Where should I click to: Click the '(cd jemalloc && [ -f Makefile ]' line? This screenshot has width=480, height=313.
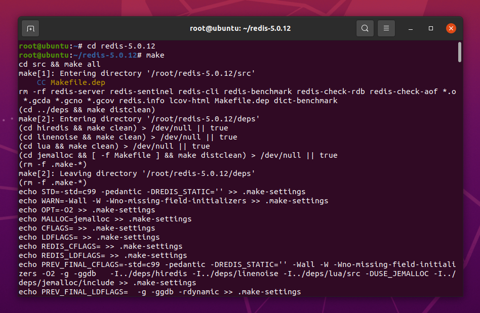(178, 155)
